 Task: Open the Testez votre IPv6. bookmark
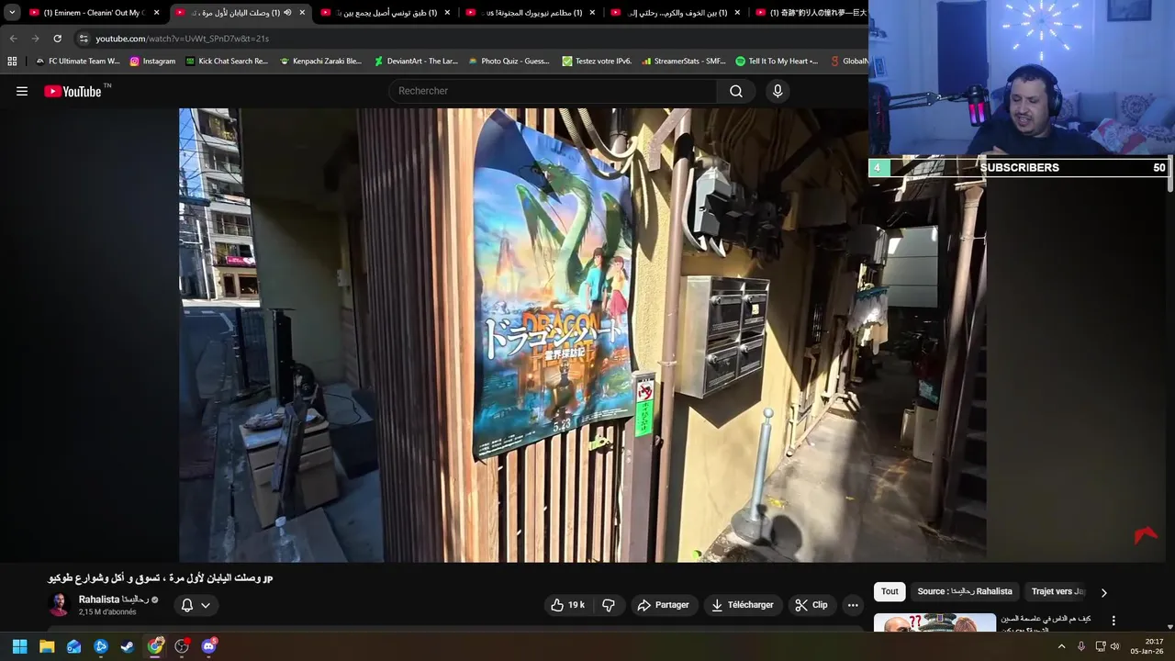[x=597, y=62]
